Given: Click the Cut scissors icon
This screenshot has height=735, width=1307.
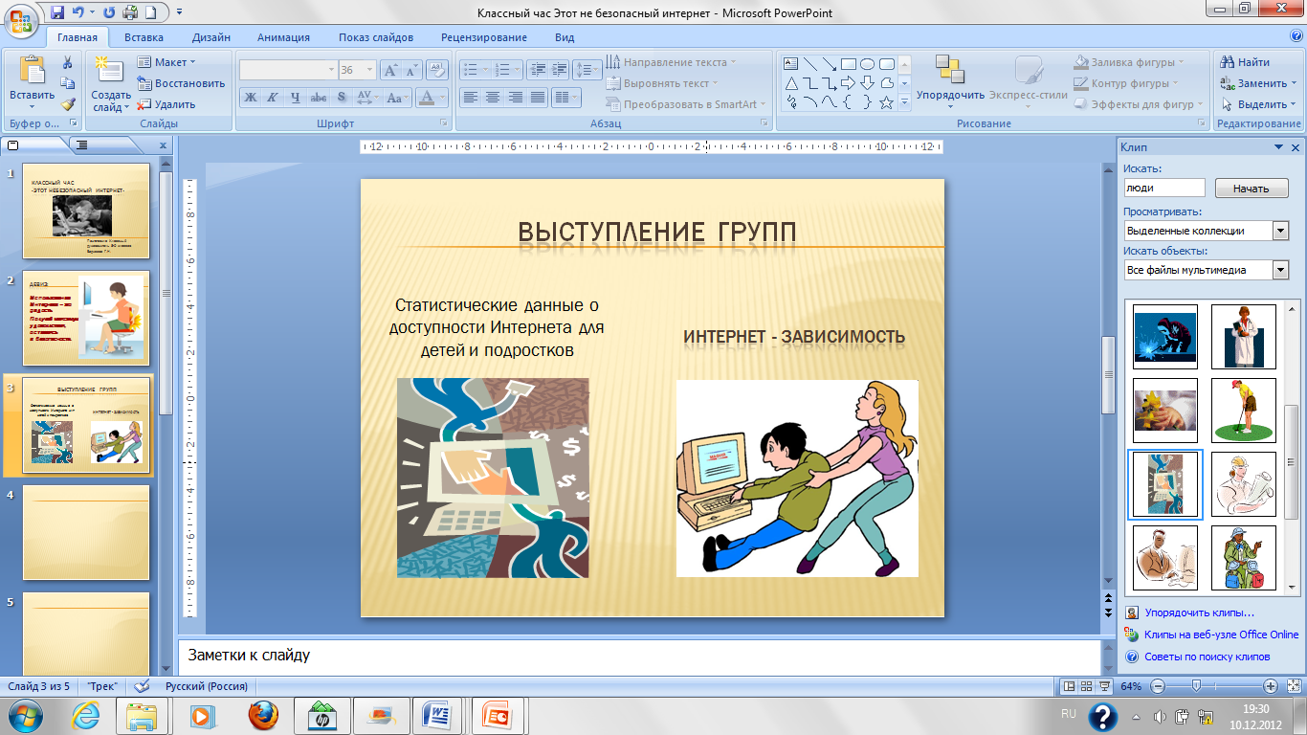Looking at the screenshot, I should pos(68,62).
